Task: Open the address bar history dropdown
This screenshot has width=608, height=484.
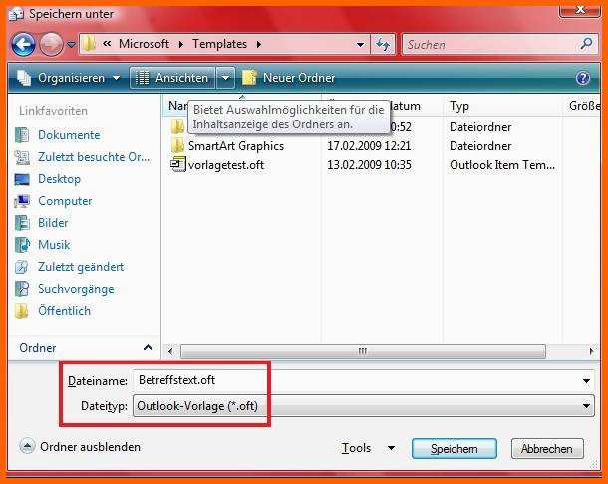Action: (361, 45)
